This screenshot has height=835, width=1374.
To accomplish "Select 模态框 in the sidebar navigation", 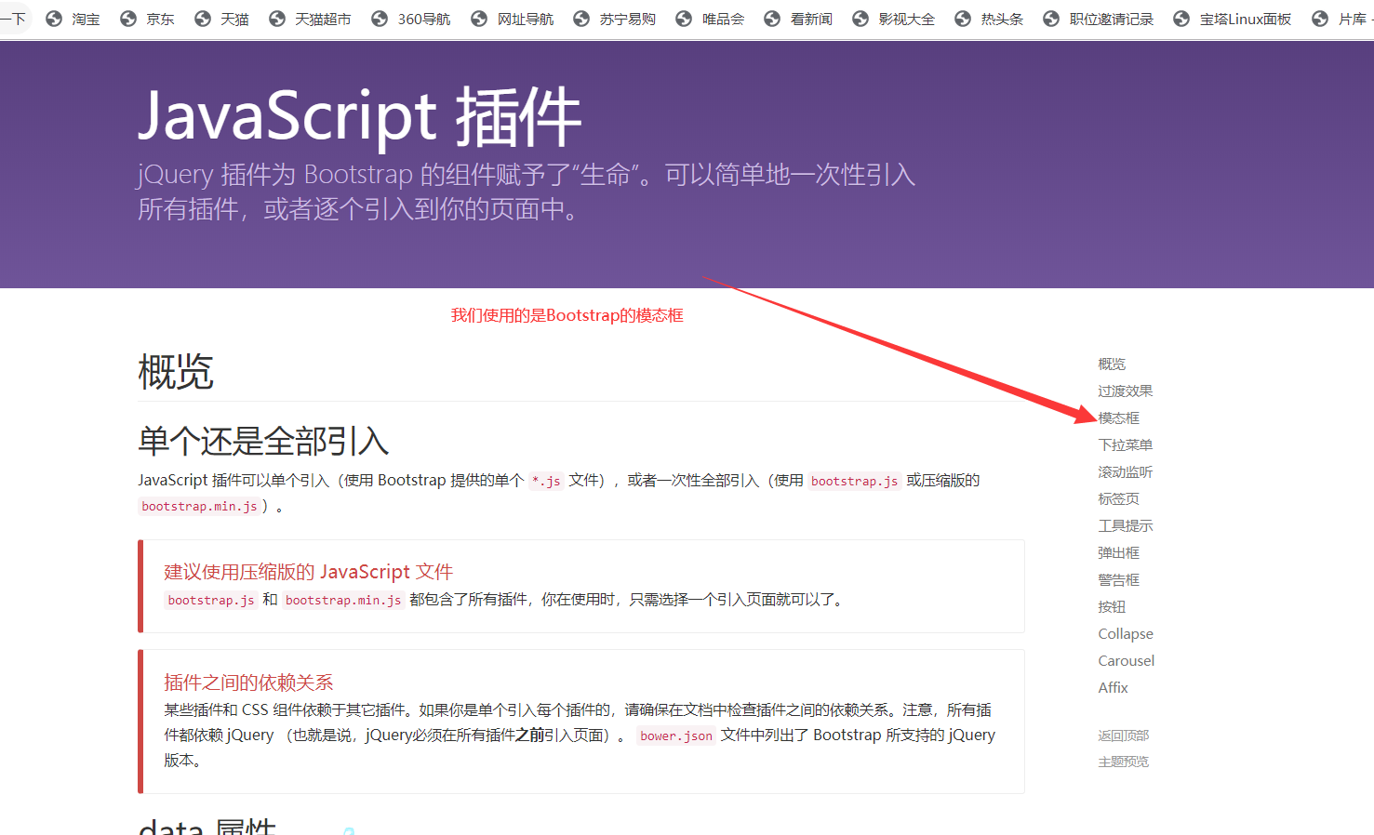I will click(x=1119, y=417).
